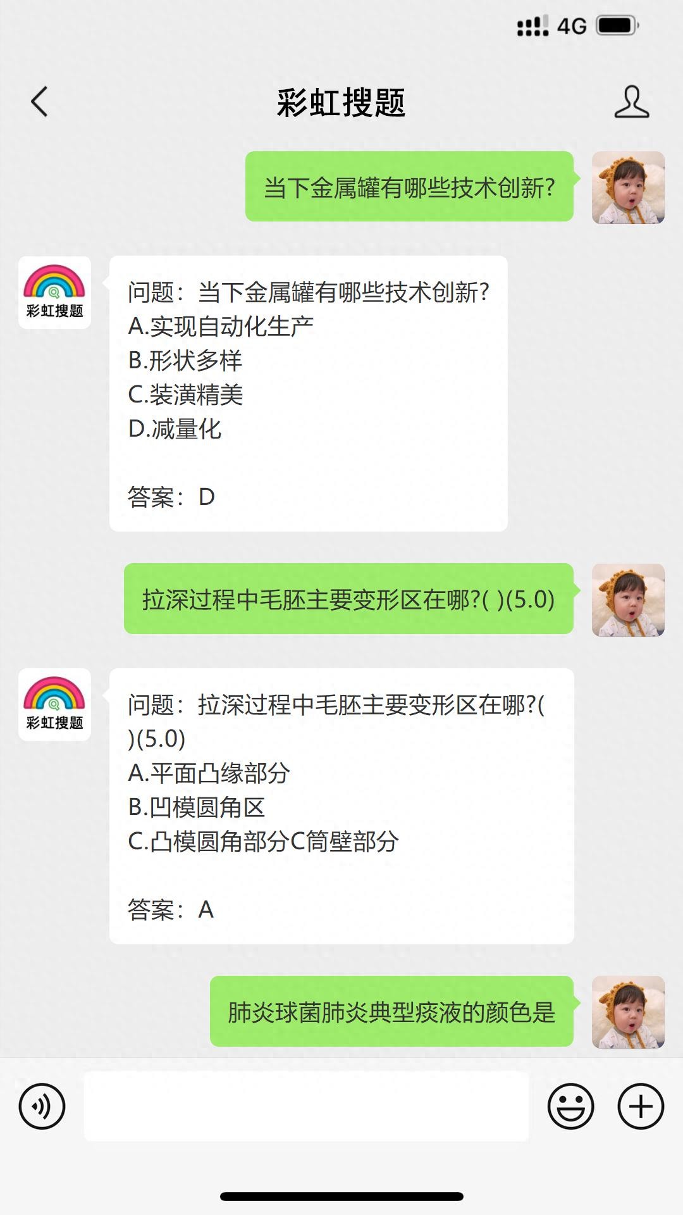Tap option D.减量化 in the answer
The width and height of the screenshot is (683, 1215).
pyautogui.click(x=175, y=429)
